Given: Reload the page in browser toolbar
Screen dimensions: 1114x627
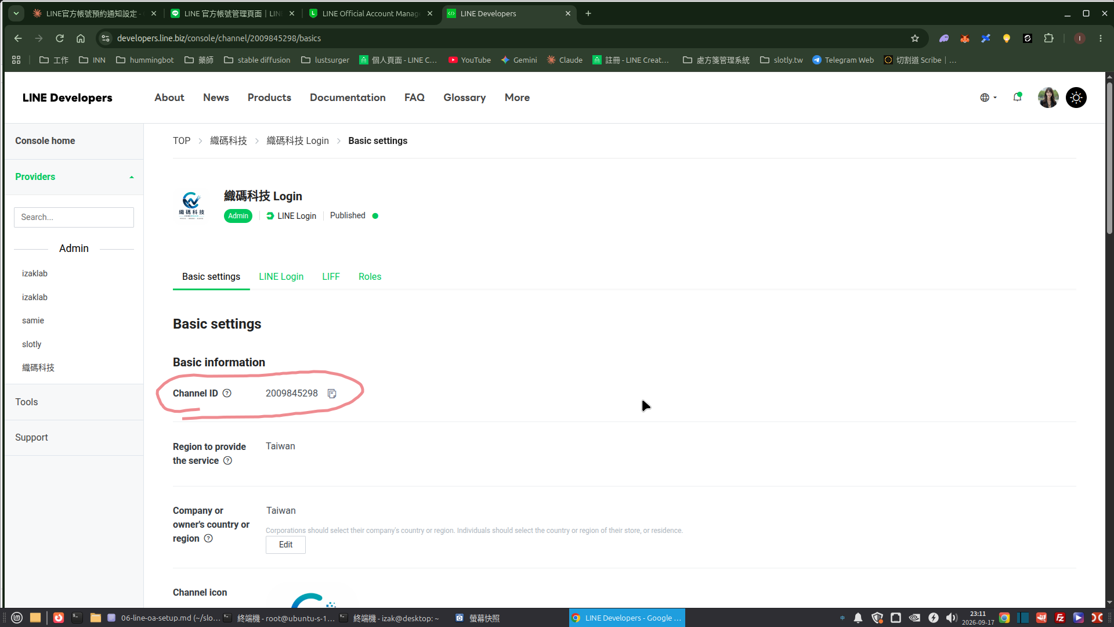Looking at the screenshot, I should pyautogui.click(x=60, y=38).
